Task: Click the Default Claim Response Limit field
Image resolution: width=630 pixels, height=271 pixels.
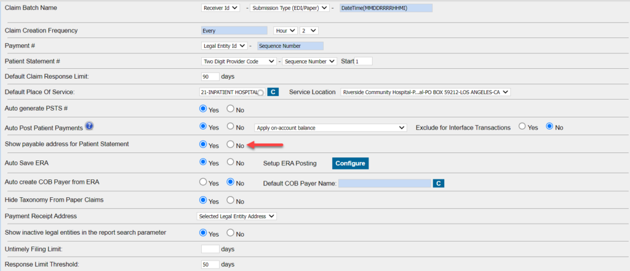Action: 210,77
